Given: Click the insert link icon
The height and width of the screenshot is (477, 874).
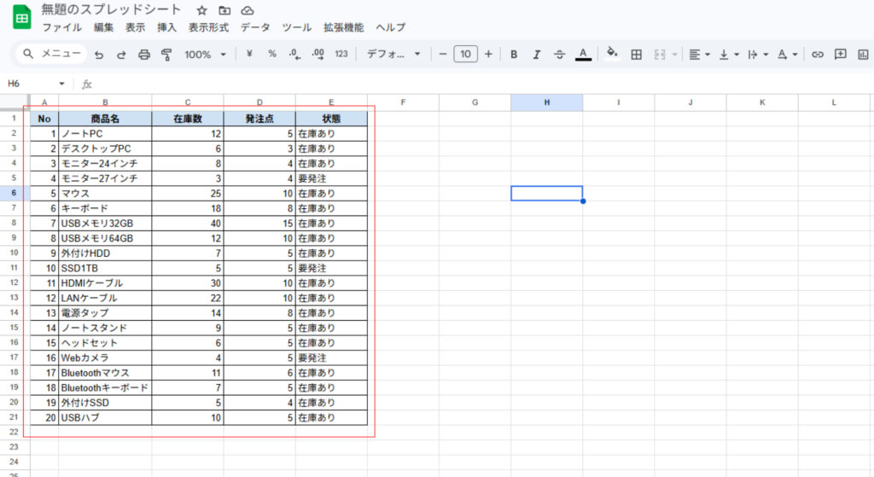Looking at the screenshot, I should coord(818,55).
